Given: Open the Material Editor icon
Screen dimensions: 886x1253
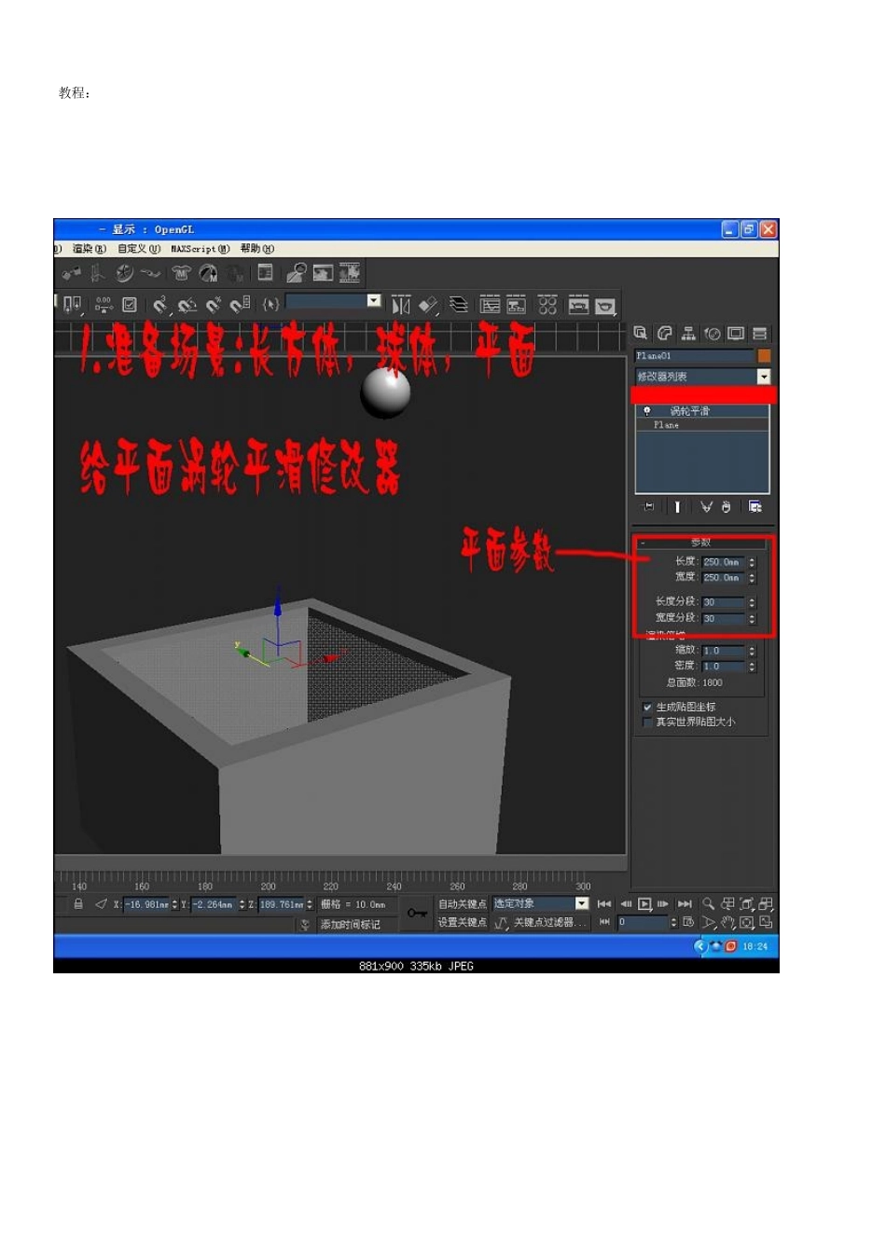Looking at the screenshot, I should tap(547, 305).
